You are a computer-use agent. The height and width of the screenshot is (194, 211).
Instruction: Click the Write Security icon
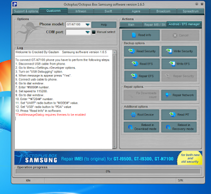point(169,51)
